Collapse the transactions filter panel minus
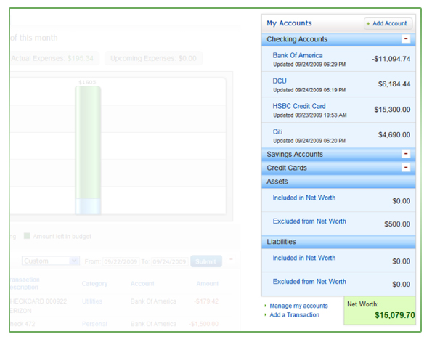This screenshot has width=432, height=342. (231, 259)
